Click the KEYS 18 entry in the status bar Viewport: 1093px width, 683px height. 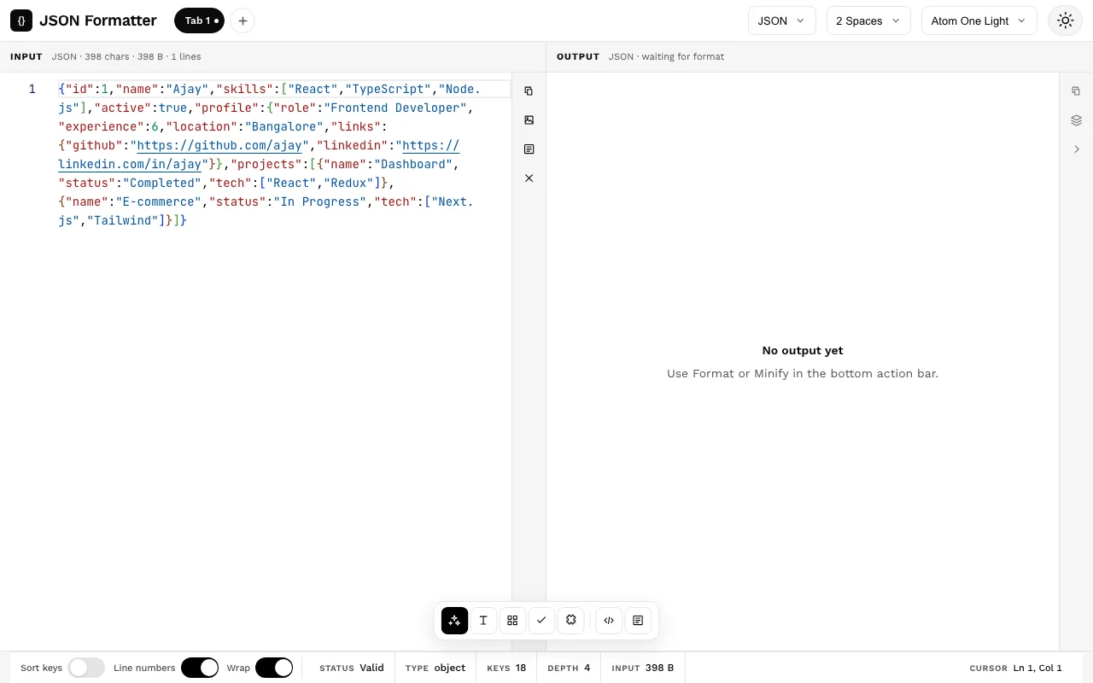pyautogui.click(x=506, y=668)
